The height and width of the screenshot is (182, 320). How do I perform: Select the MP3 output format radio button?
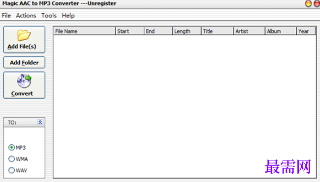pos(12,148)
